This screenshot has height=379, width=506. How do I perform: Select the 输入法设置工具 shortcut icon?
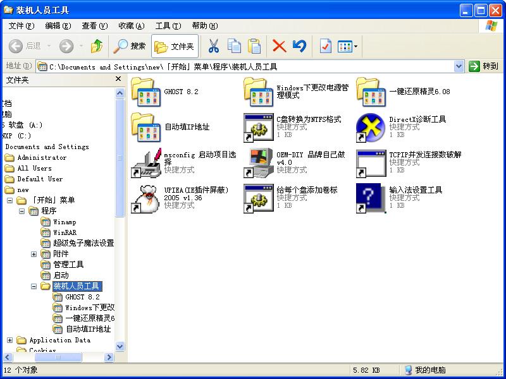click(x=371, y=198)
